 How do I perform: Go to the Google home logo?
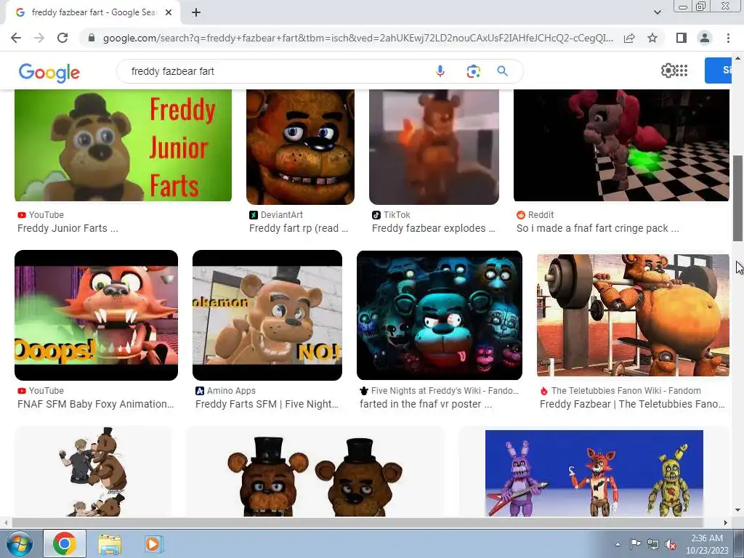(49, 72)
